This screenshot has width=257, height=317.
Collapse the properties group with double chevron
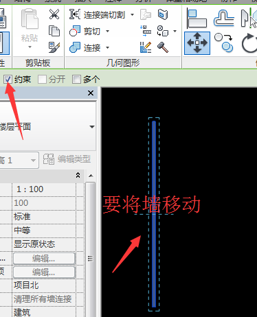[78, 176]
